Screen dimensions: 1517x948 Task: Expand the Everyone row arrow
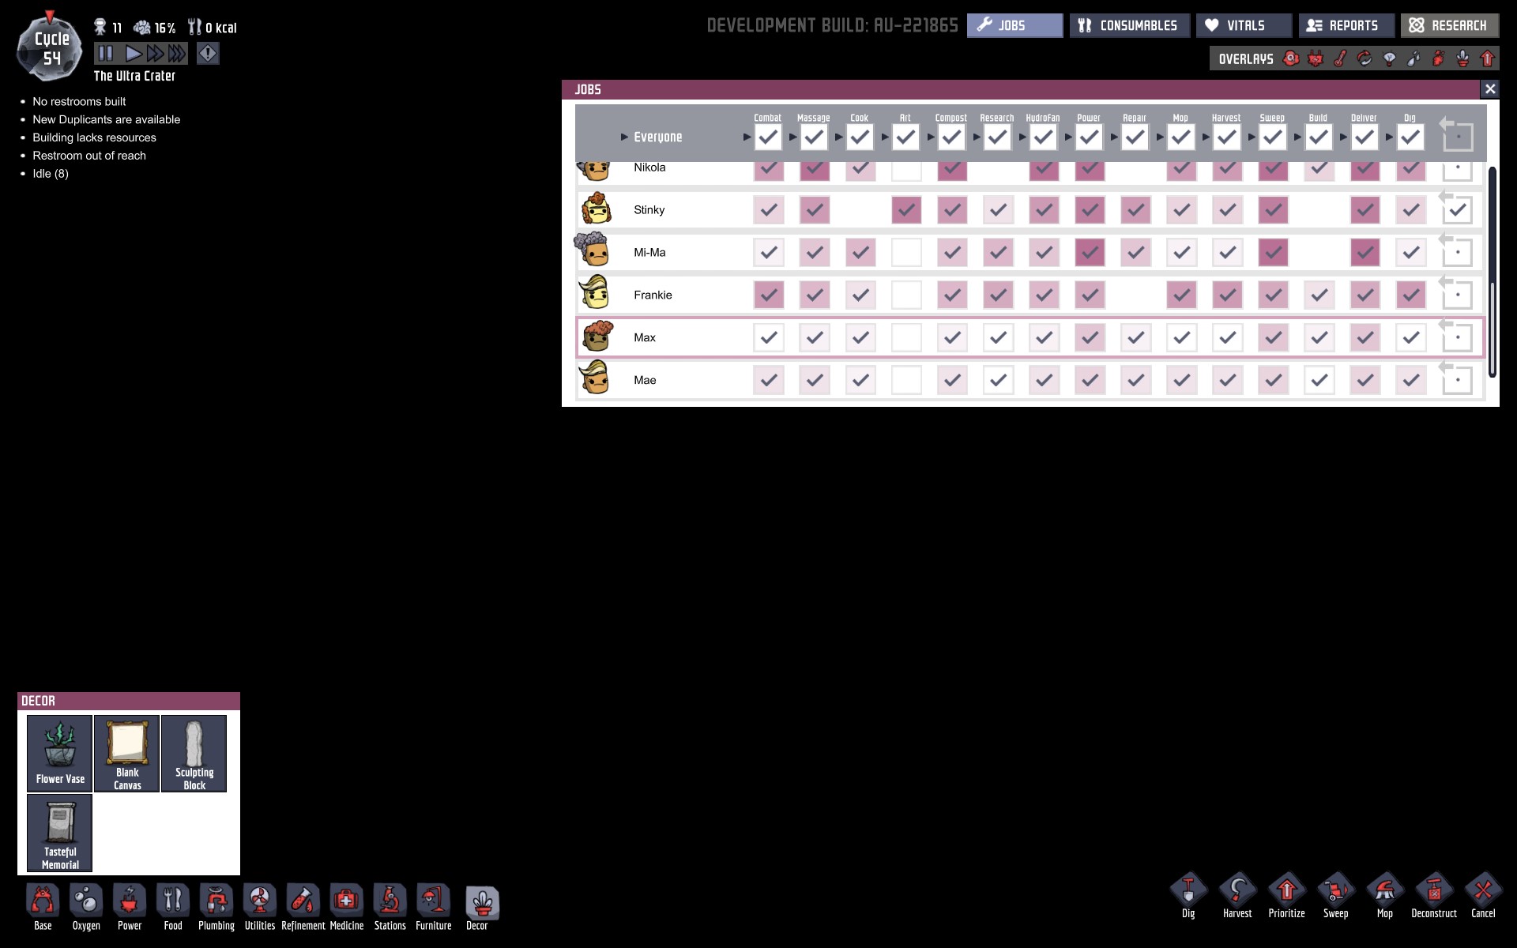tap(624, 137)
